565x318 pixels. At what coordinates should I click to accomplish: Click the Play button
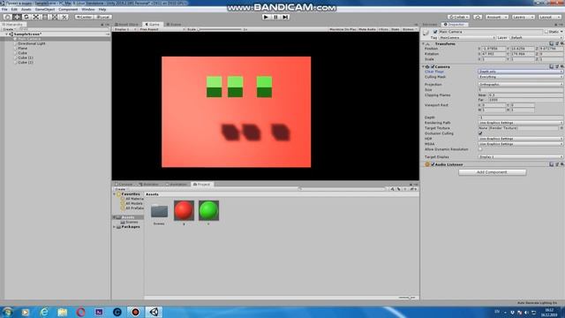(x=266, y=17)
